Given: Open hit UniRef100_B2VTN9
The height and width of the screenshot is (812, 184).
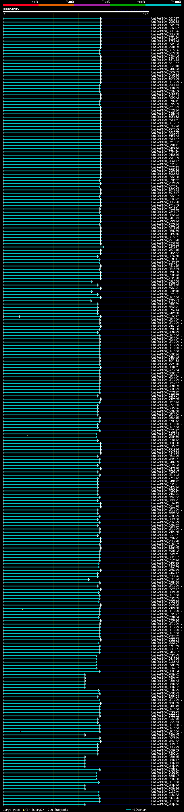Looking at the screenshot, I should click(x=165, y=285).
